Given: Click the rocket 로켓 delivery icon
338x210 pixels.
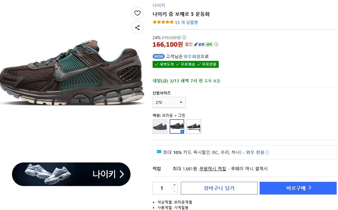Looking at the screenshot, I should click(x=196, y=44).
